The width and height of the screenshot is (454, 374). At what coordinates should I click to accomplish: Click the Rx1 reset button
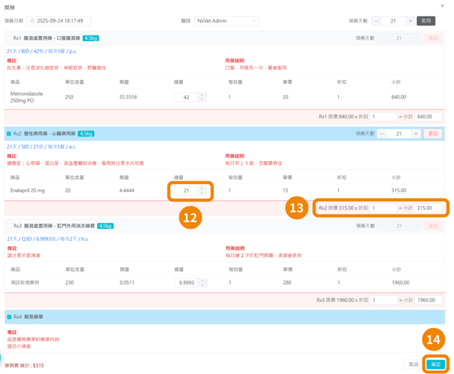tap(433, 38)
